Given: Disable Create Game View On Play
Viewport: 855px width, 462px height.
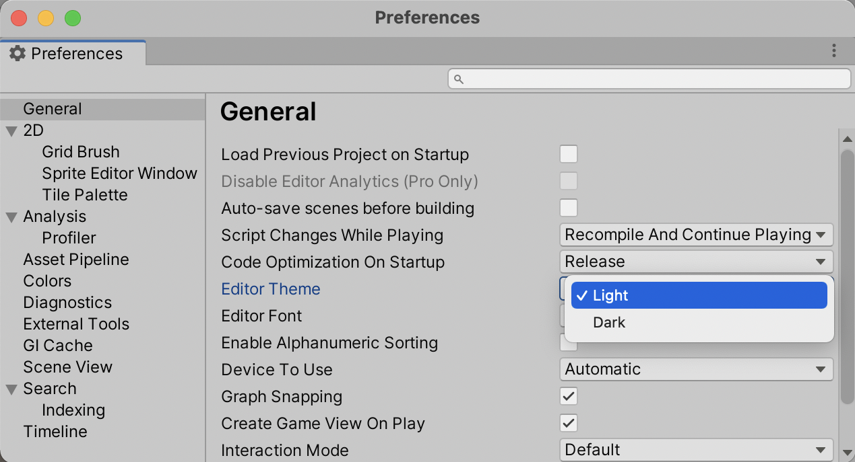Looking at the screenshot, I should (569, 423).
